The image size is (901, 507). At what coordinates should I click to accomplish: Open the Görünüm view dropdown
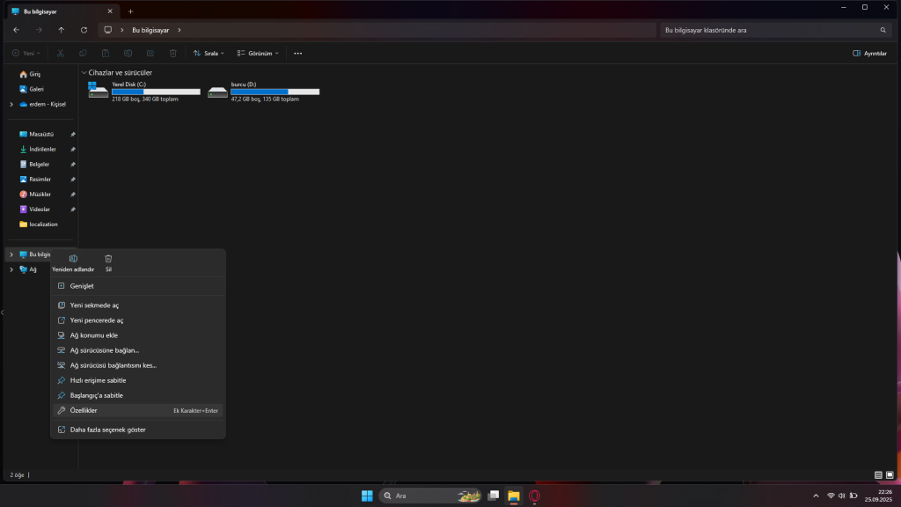click(258, 53)
